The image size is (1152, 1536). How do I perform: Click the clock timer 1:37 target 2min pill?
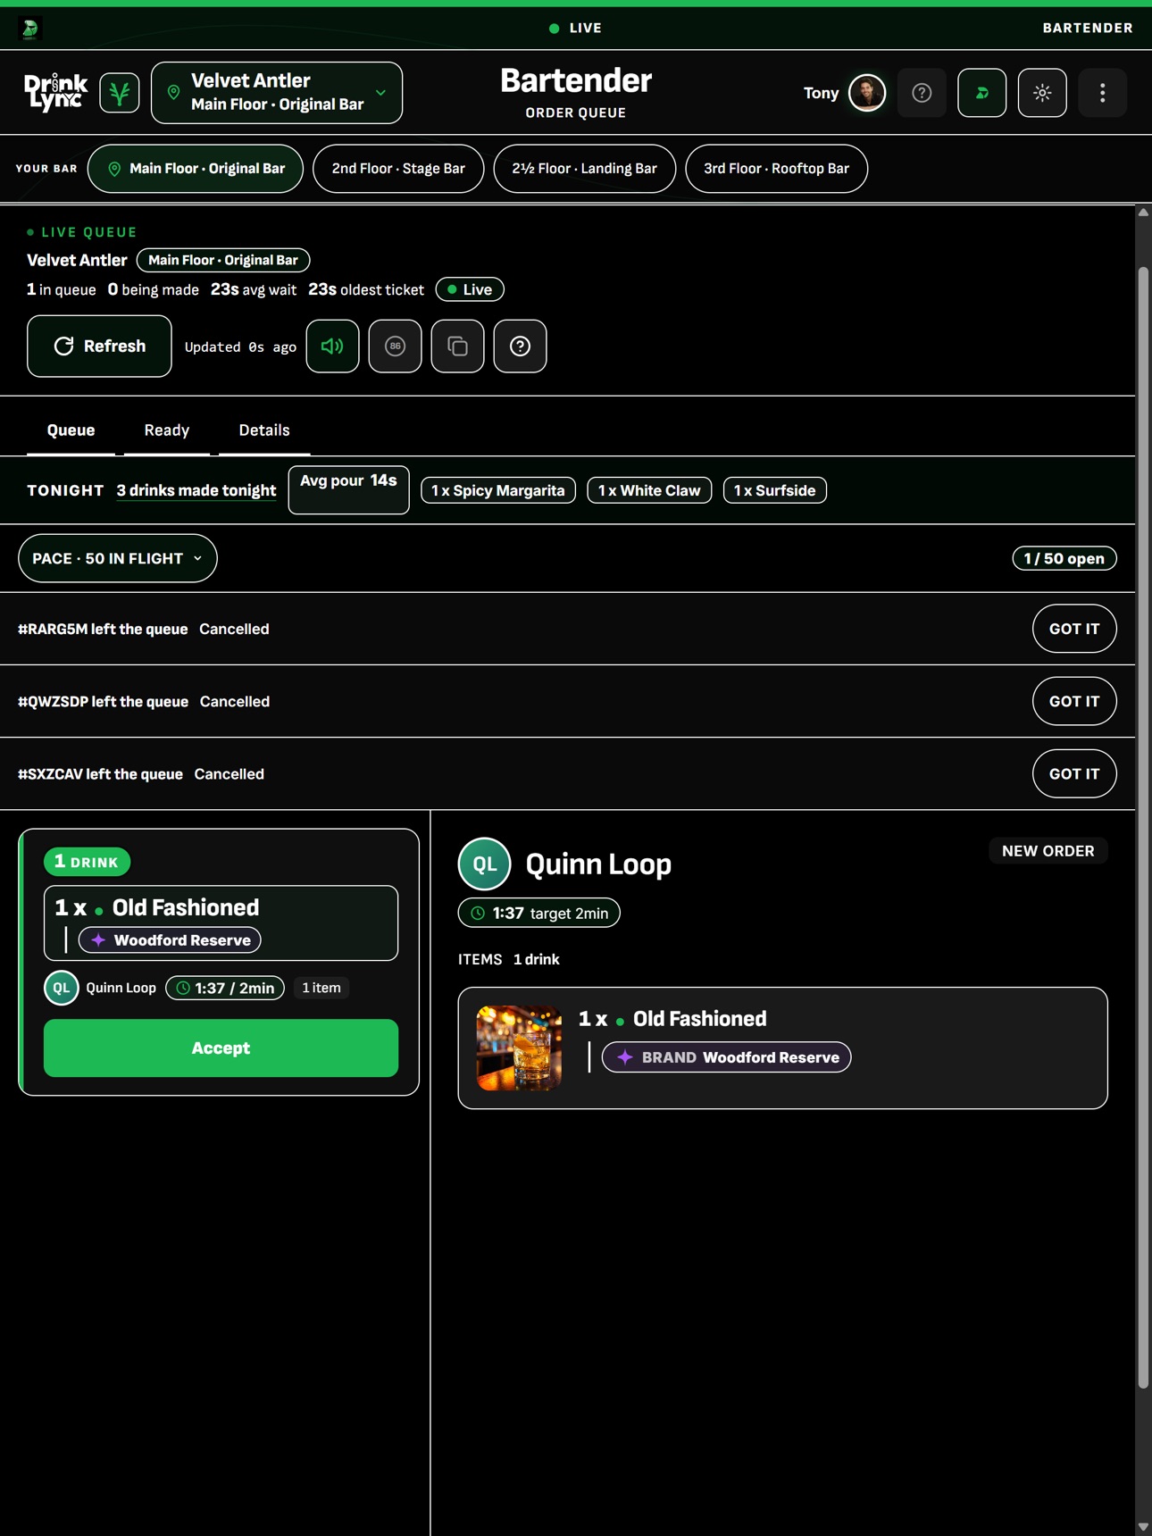pyautogui.click(x=538, y=913)
